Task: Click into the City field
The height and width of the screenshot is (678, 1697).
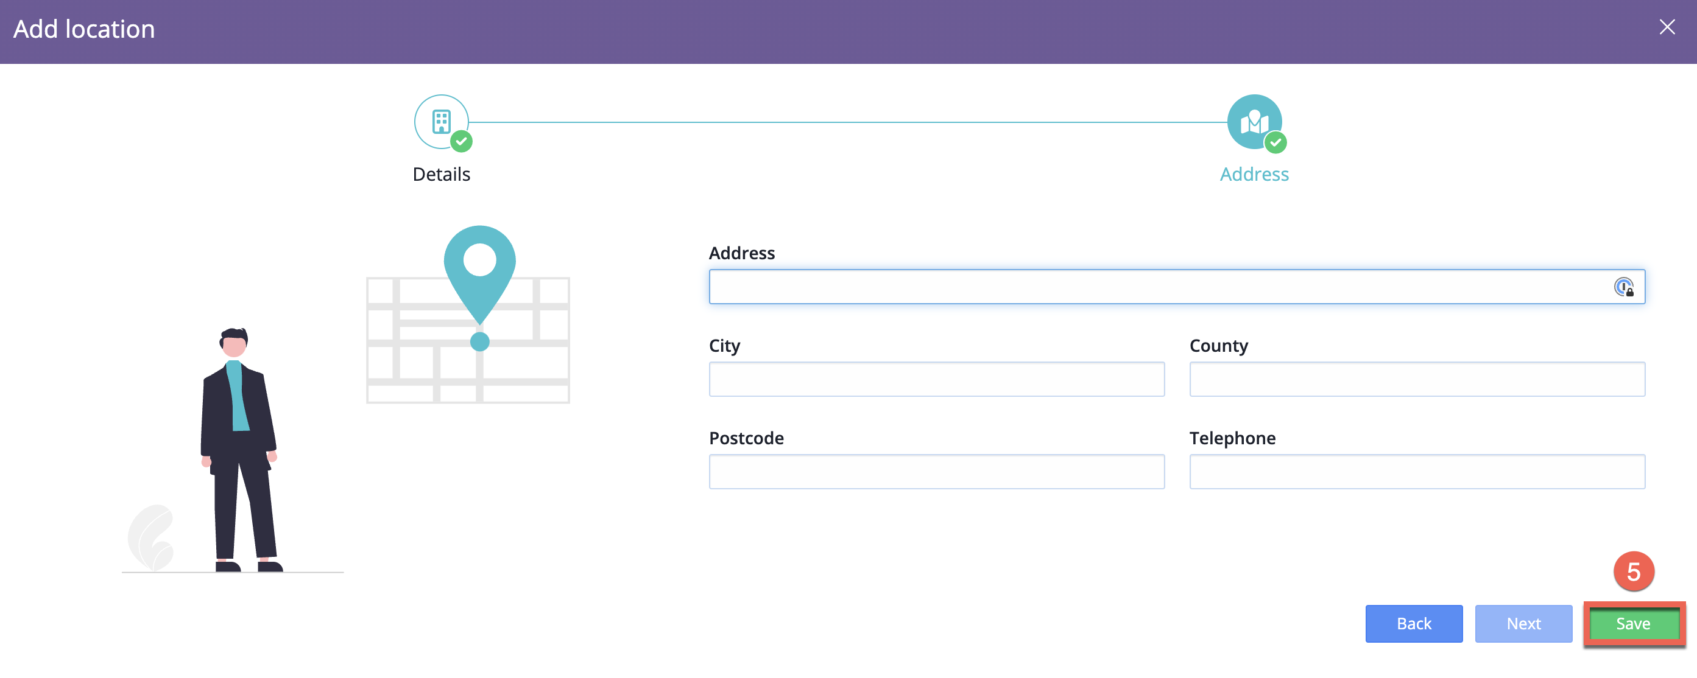Action: 936,379
